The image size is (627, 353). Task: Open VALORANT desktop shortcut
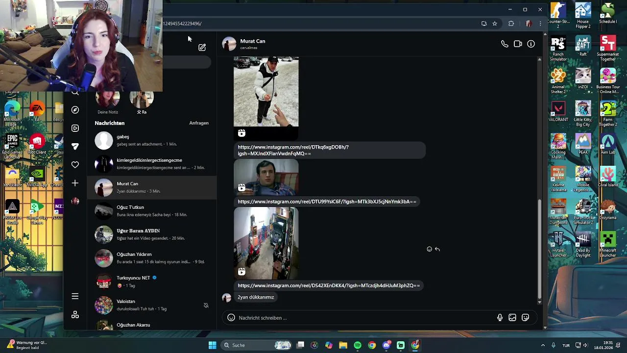(558, 111)
